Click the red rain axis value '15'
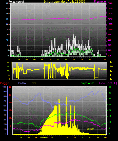The width and height of the screenshot is (118, 141). pyautogui.click(x=10, y=110)
